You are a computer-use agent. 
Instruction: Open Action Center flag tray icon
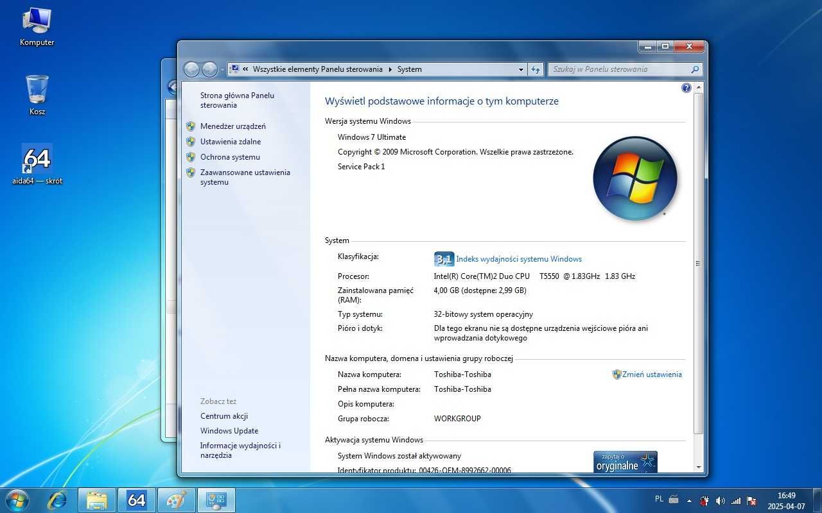click(751, 500)
